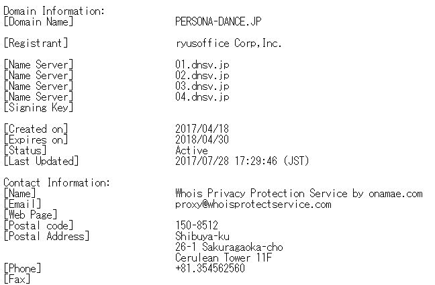This screenshot has width=435, height=285.
Task: Click the Domain Information heading
Action: click(x=54, y=11)
